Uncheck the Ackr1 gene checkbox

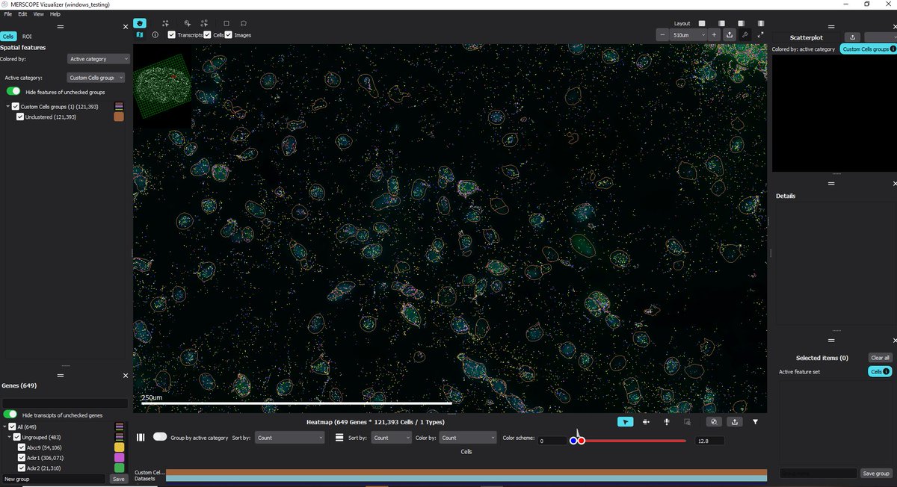tap(21, 458)
